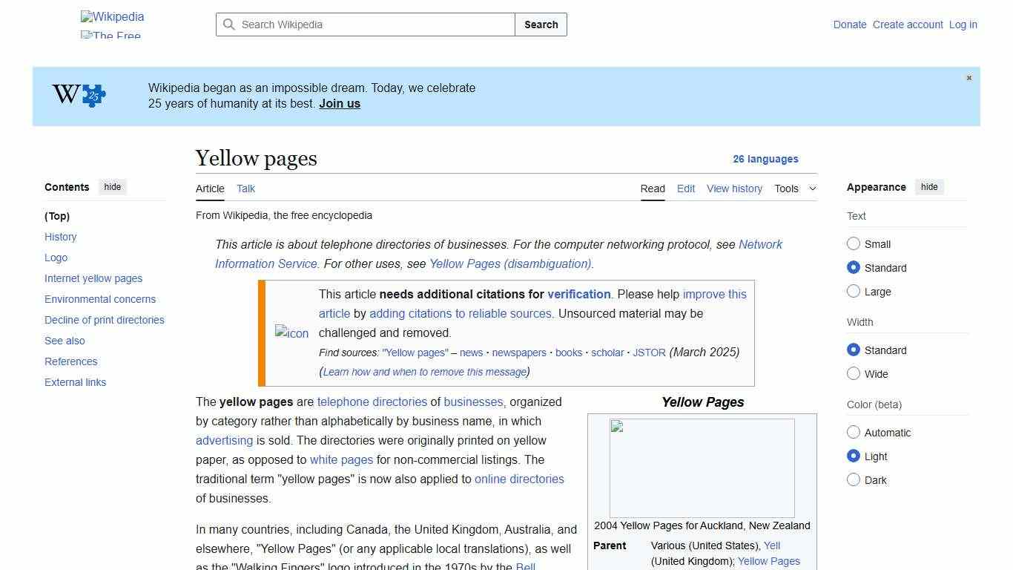Viewport: 1013px width, 570px height.
Task: Click the citation notice icon in the banner
Action: point(291,332)
